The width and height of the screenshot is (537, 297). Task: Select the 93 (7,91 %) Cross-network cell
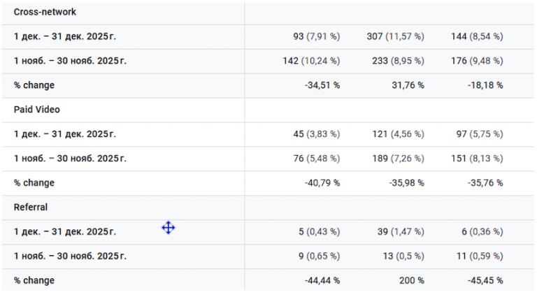coord(317,36)
